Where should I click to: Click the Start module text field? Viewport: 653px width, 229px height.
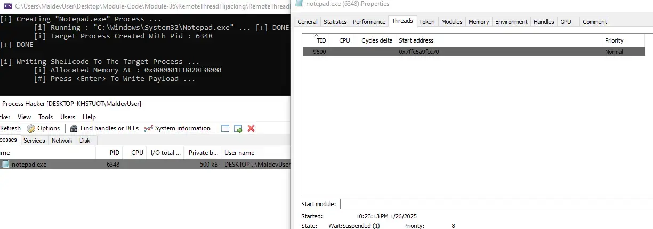point(496,204)
